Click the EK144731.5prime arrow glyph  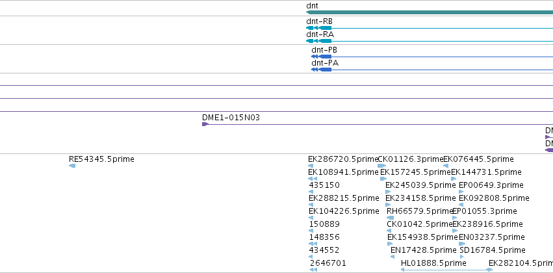pyautogui.click(x=454, y=179)
